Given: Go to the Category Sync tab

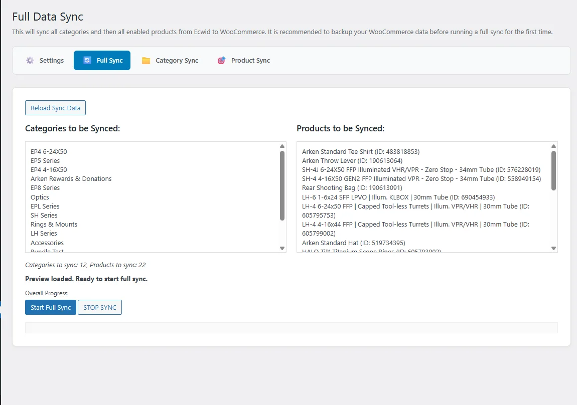Looking at the screenshot, I should (x=170, y=60).
